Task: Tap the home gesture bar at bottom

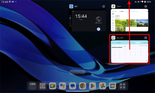Action: pos(78,91)
